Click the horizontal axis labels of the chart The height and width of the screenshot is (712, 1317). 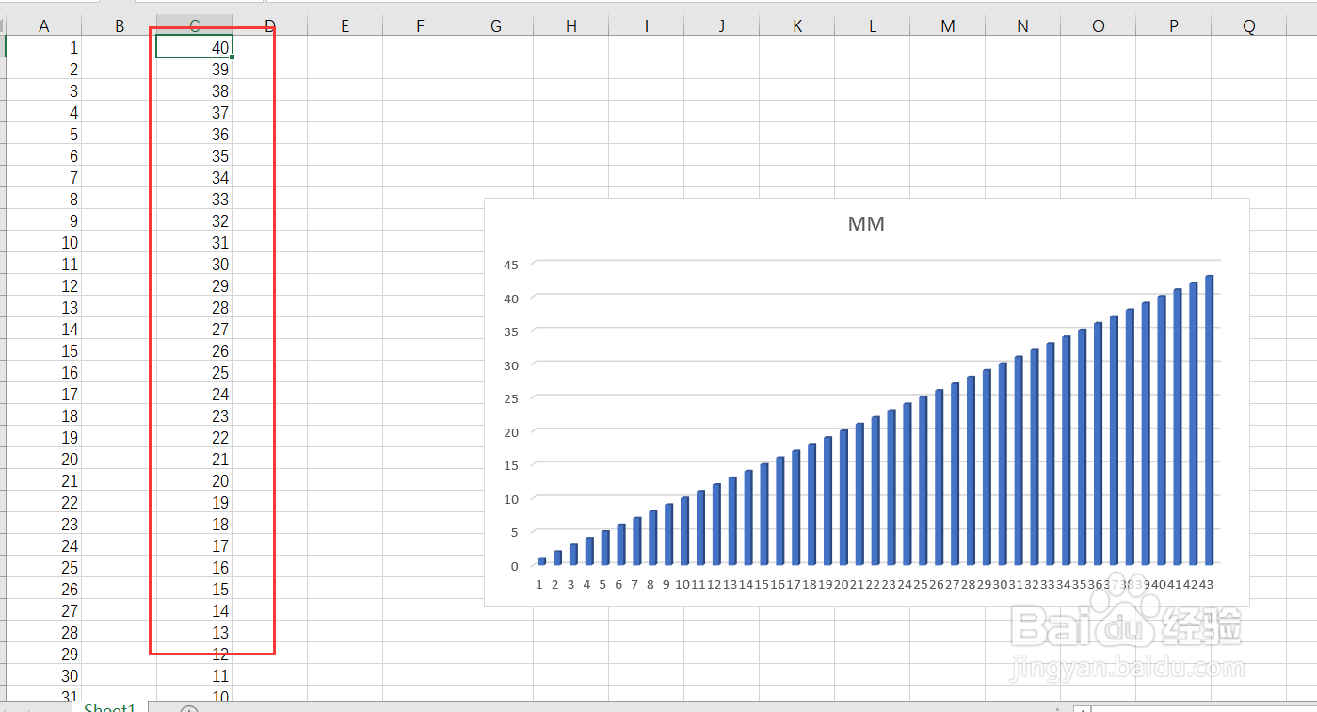tap(874, 584)
